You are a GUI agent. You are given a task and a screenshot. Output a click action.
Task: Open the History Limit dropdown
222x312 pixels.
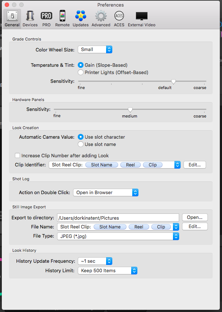[108, 271]
